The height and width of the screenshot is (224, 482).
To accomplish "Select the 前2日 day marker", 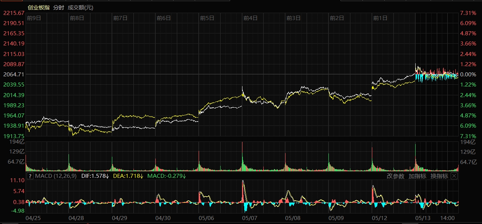I will tap(337, 18).
